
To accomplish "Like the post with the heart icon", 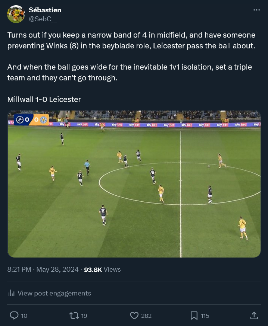I will 134,316.
